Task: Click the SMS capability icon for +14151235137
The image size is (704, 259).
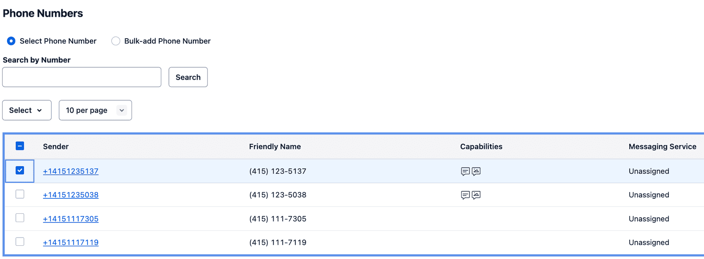Action: click(x=466, y=171)
